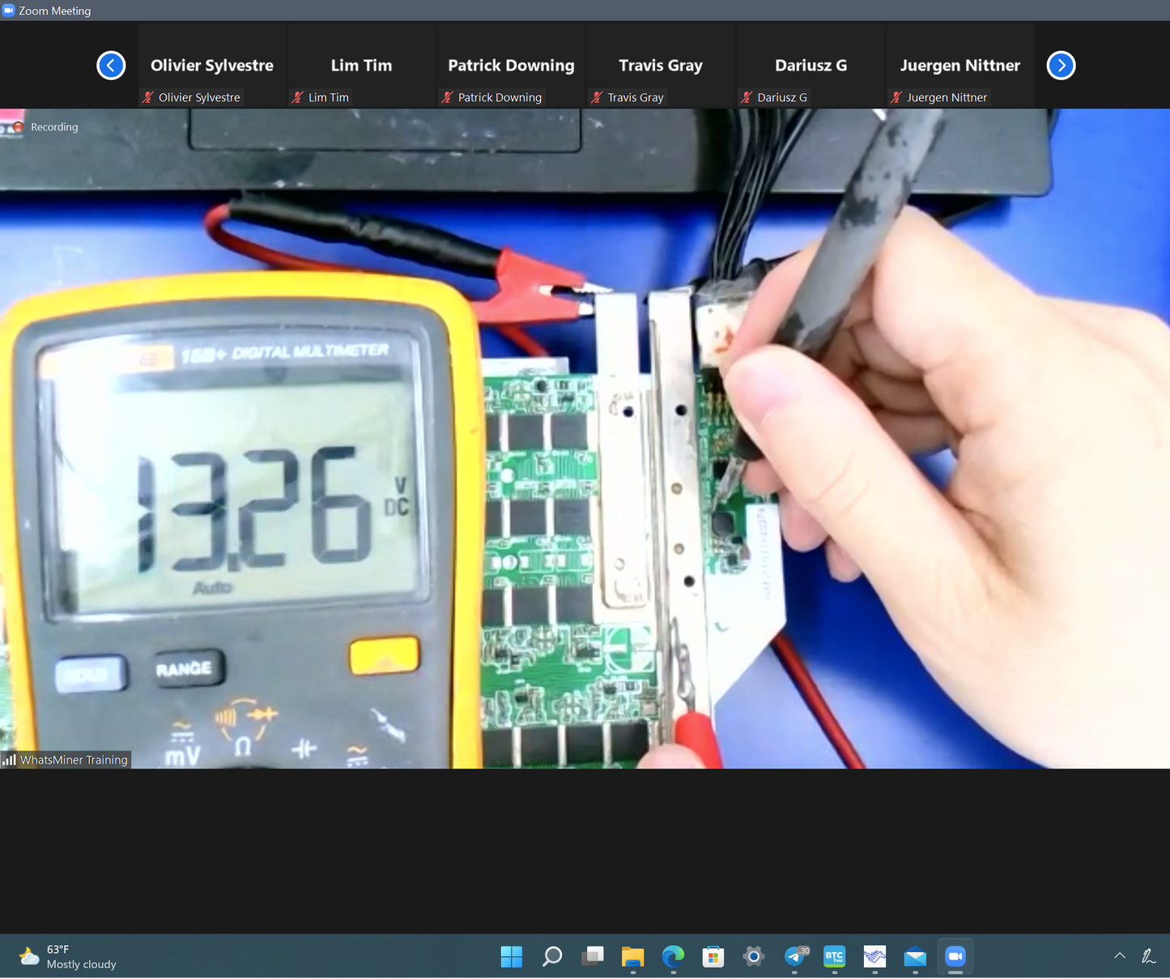Launch Microsoft Edge from the taskbar
Screen dimensions: 1170x979
(673, 956)
